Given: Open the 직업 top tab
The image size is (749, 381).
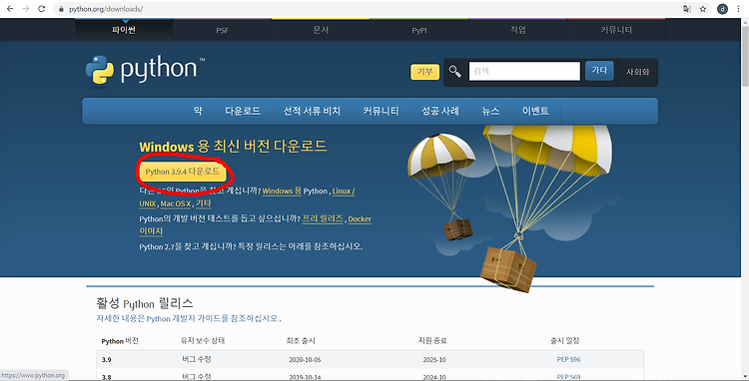Looking at the screenshot, I should 517,30.
